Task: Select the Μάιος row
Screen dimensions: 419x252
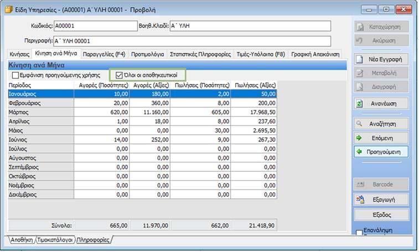Action: (142, 130)
